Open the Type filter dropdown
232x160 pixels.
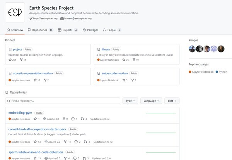pyautogui.click(x=130, y=101)
